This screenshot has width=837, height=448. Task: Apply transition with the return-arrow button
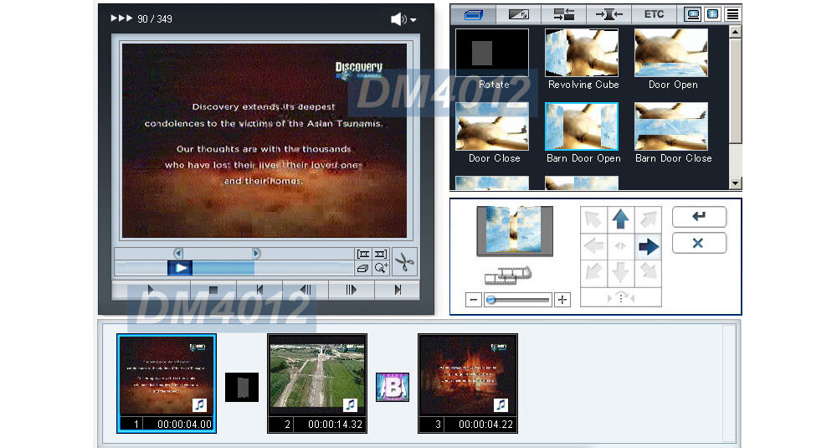699,217
